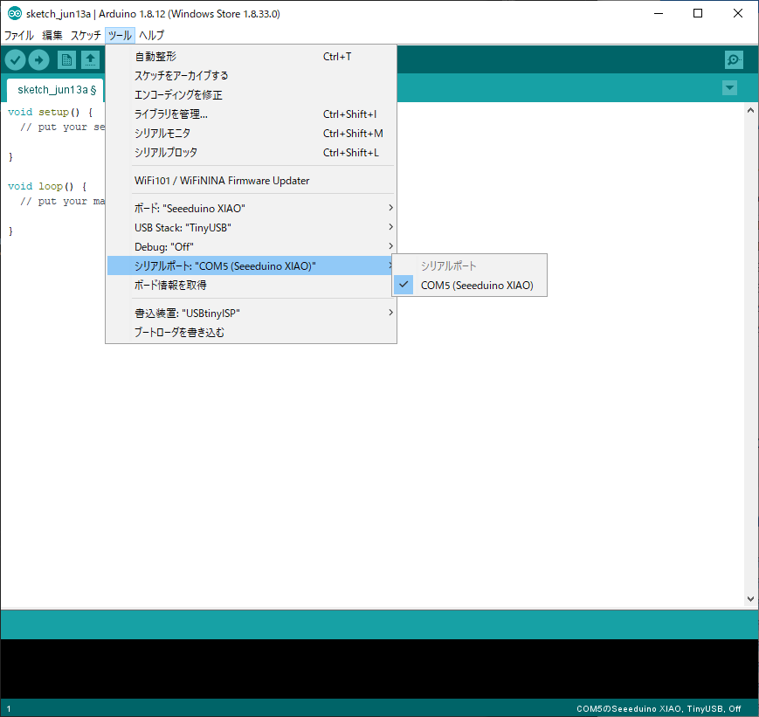Image resolution: width=759 pixels, height=717 pixels.
Task: Open the tab dropdown arrow menu
Action: [x=729, y=88]
